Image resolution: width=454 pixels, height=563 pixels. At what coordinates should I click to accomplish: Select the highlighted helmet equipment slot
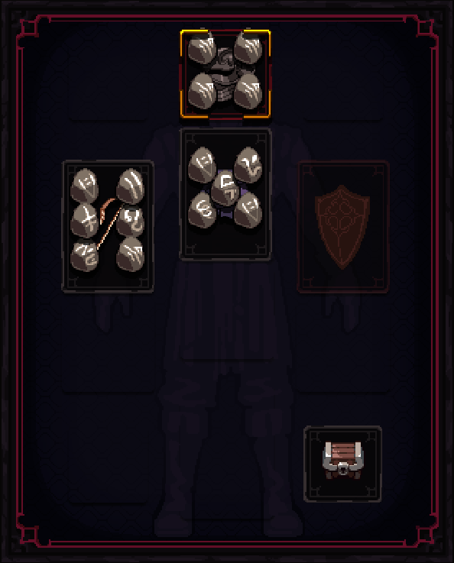pos(225,74)
